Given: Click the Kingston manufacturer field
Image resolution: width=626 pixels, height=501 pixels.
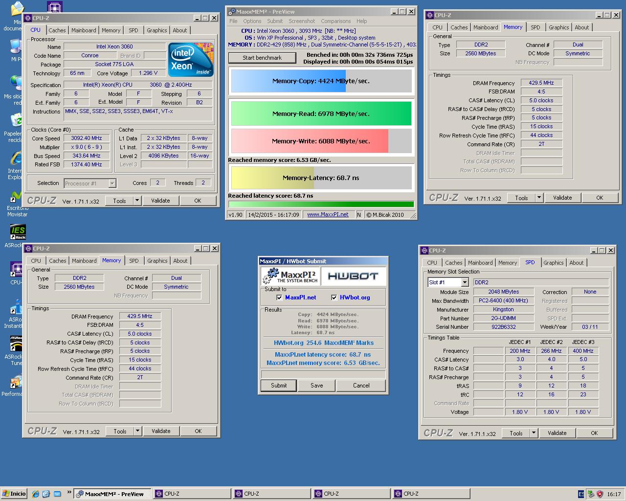Looking at the screenshot, I should [503, 310].
